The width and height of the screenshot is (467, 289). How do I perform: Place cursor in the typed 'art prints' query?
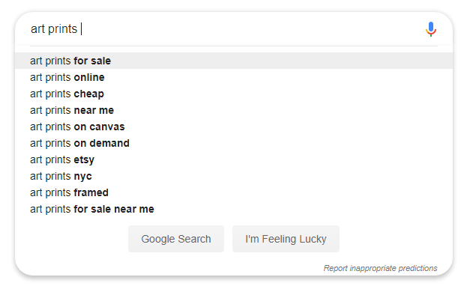point(54,29)
